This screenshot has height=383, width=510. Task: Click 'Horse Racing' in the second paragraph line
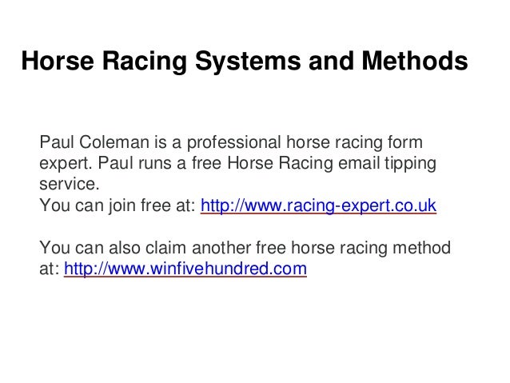coord(280,164)
